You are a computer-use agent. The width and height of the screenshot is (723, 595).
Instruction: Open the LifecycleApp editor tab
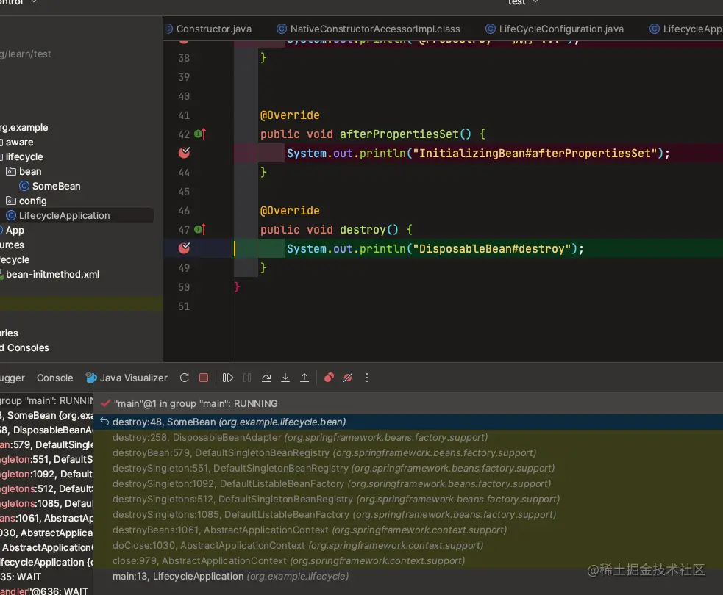click(685, 29)
